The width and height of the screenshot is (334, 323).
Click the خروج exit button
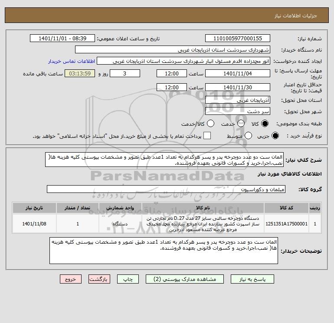[71, 279]
